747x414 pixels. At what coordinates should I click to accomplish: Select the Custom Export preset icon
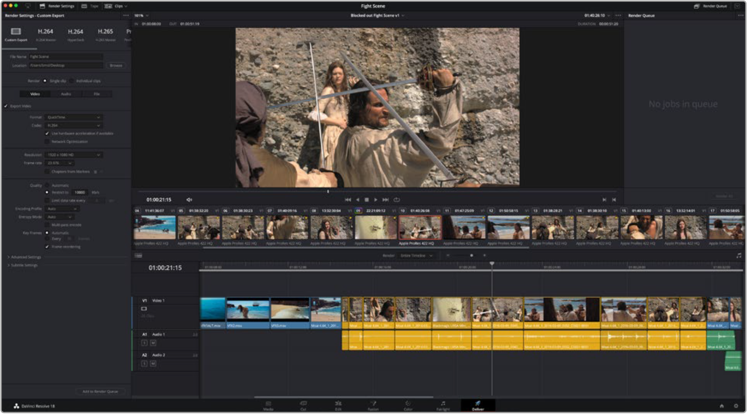(x=16, y=33)
